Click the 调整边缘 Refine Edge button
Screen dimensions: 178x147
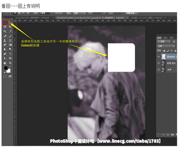coord(131,13)
